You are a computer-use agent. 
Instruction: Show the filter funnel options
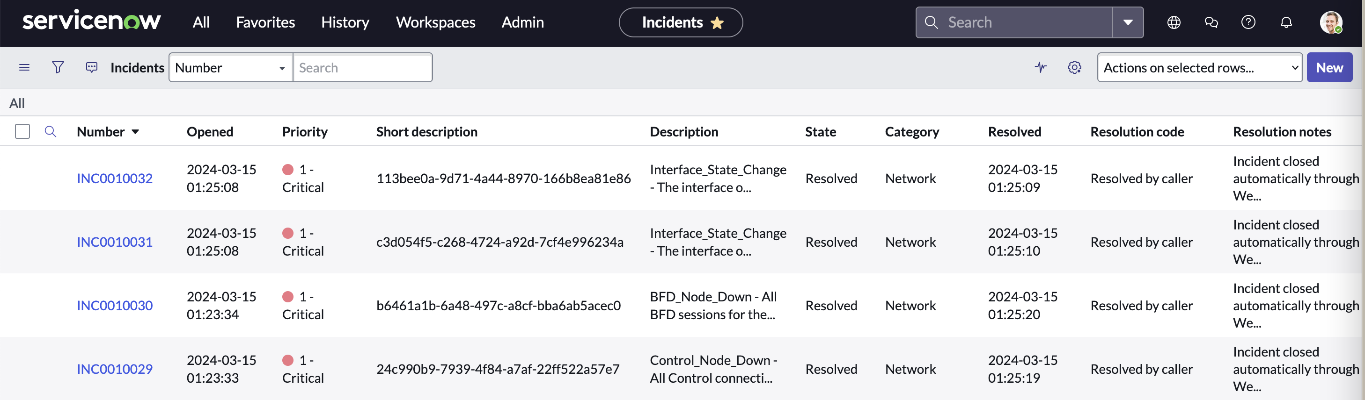click(59, 67)
